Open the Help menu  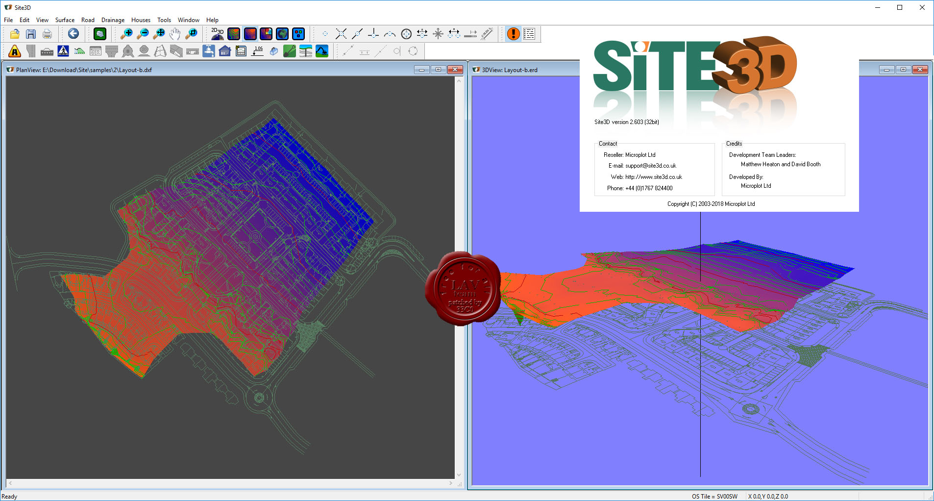click(x=212, y=20)
